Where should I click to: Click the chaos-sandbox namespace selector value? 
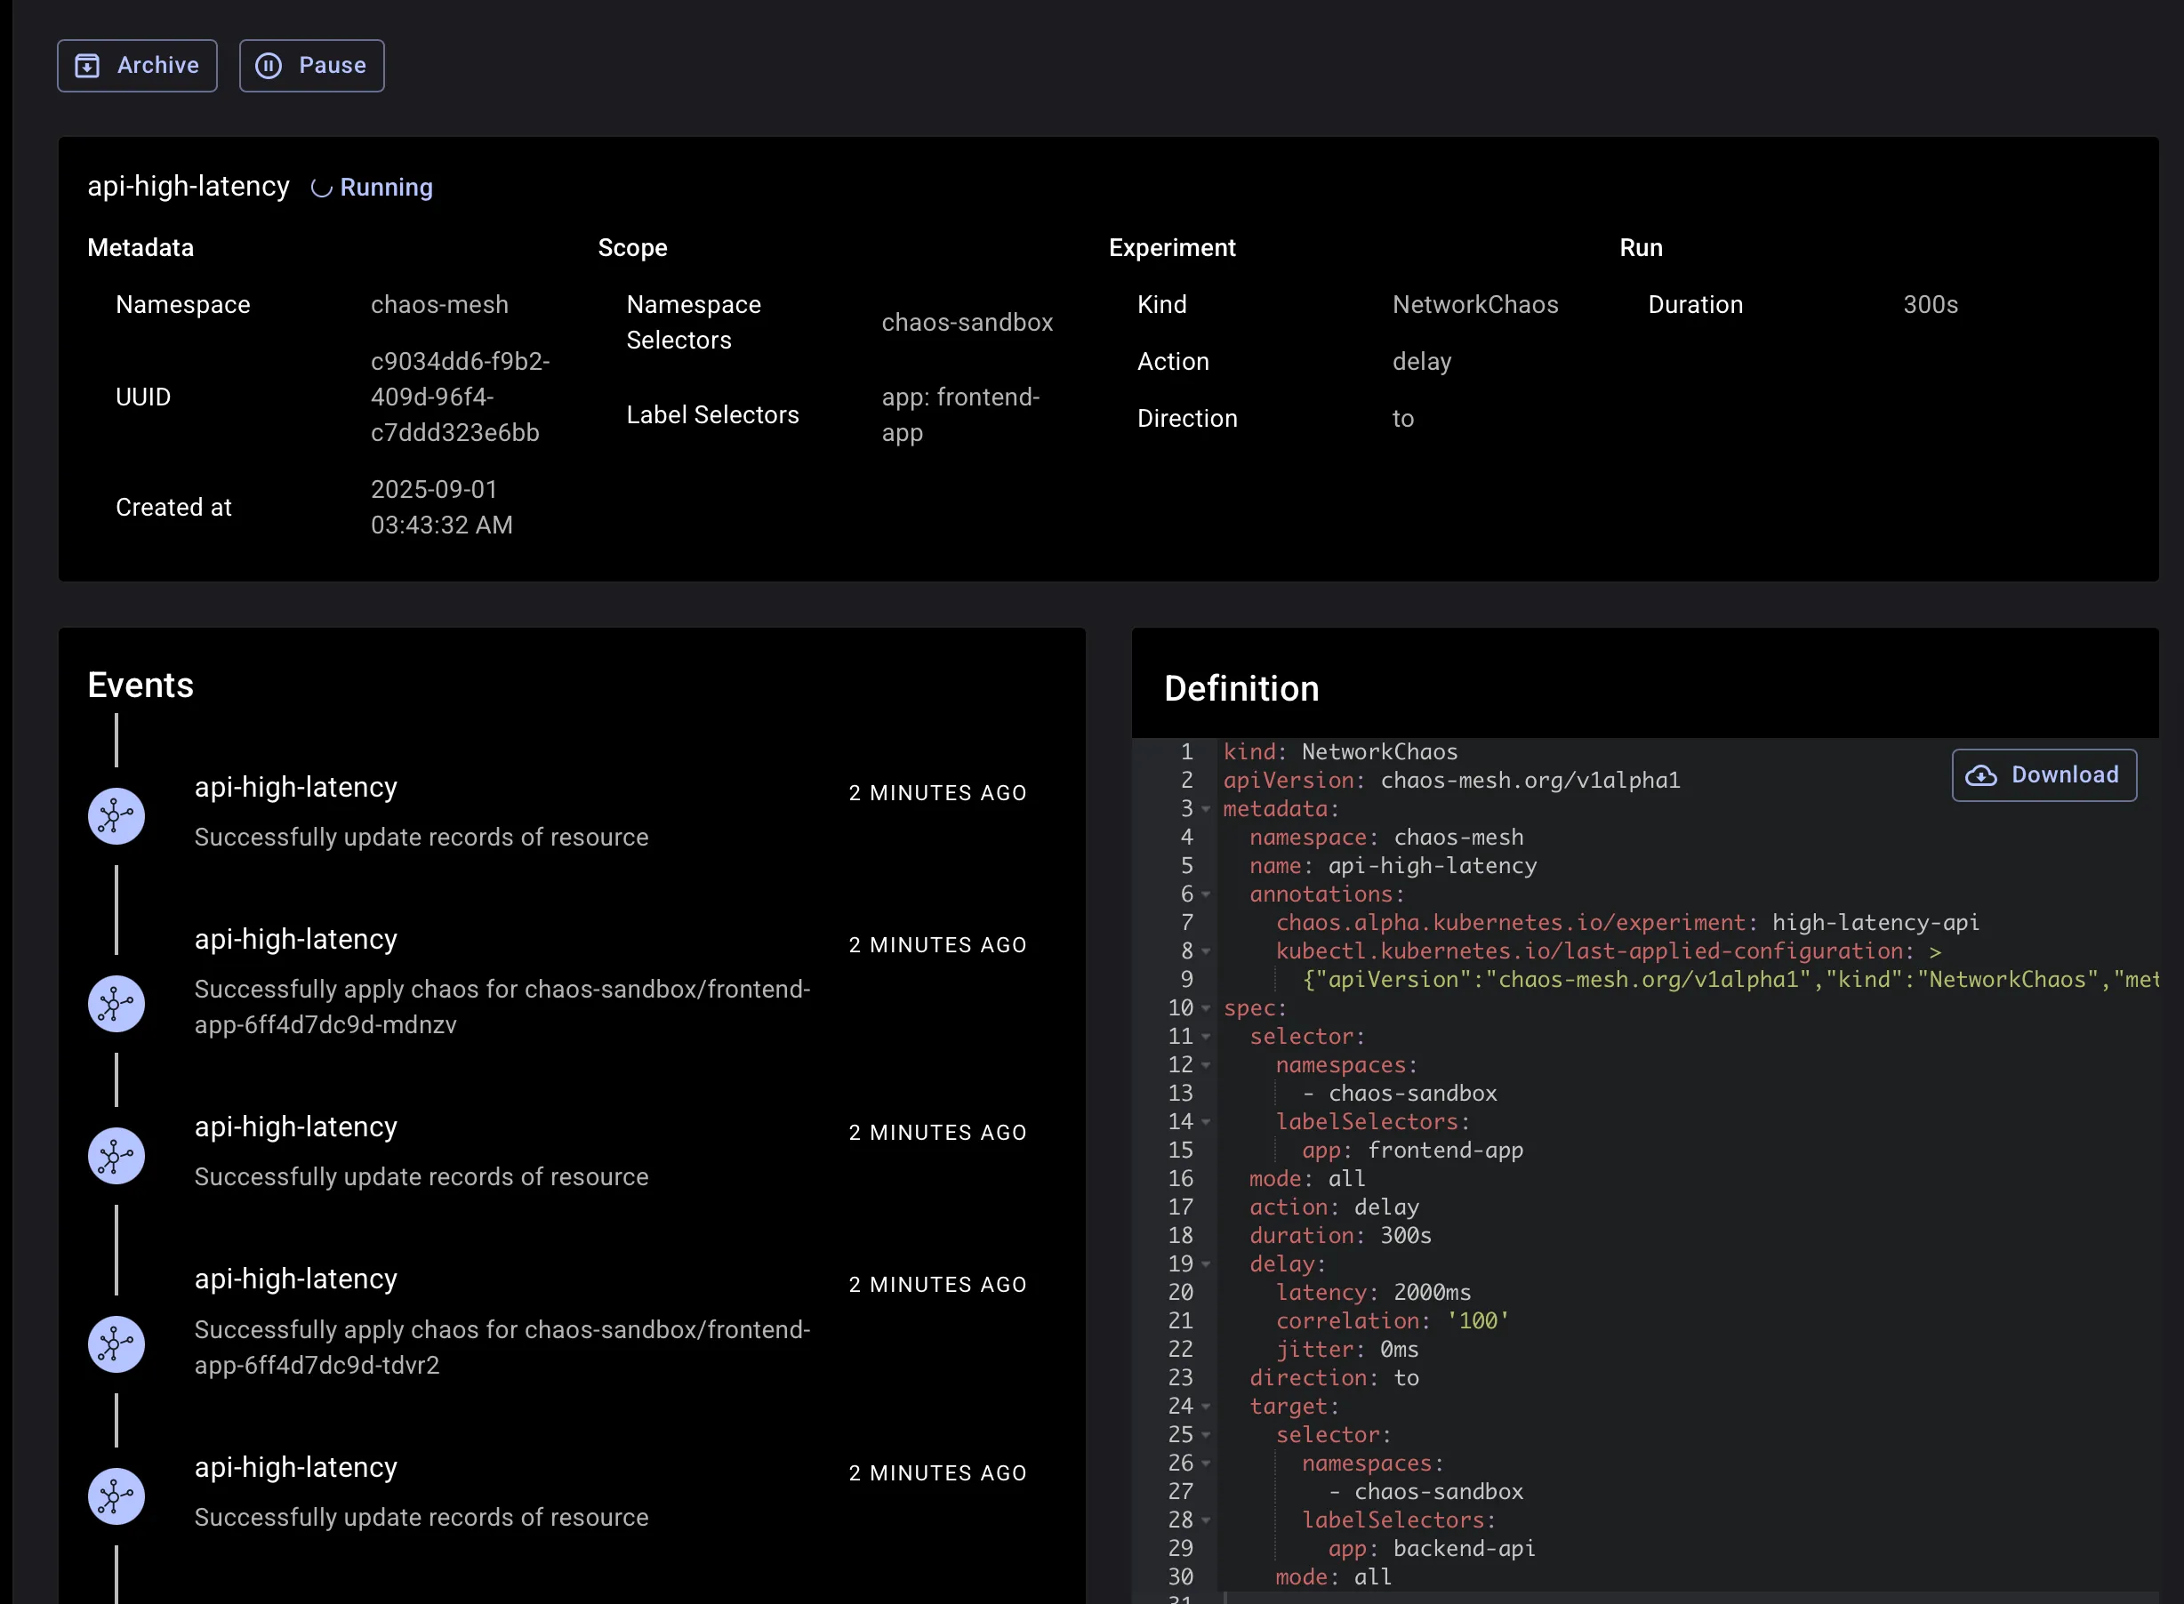[x=968, y=323]
